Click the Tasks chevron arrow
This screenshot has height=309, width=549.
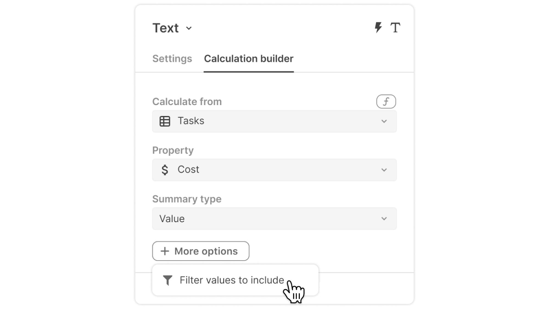pyautogui.click(x=384, y=121)
